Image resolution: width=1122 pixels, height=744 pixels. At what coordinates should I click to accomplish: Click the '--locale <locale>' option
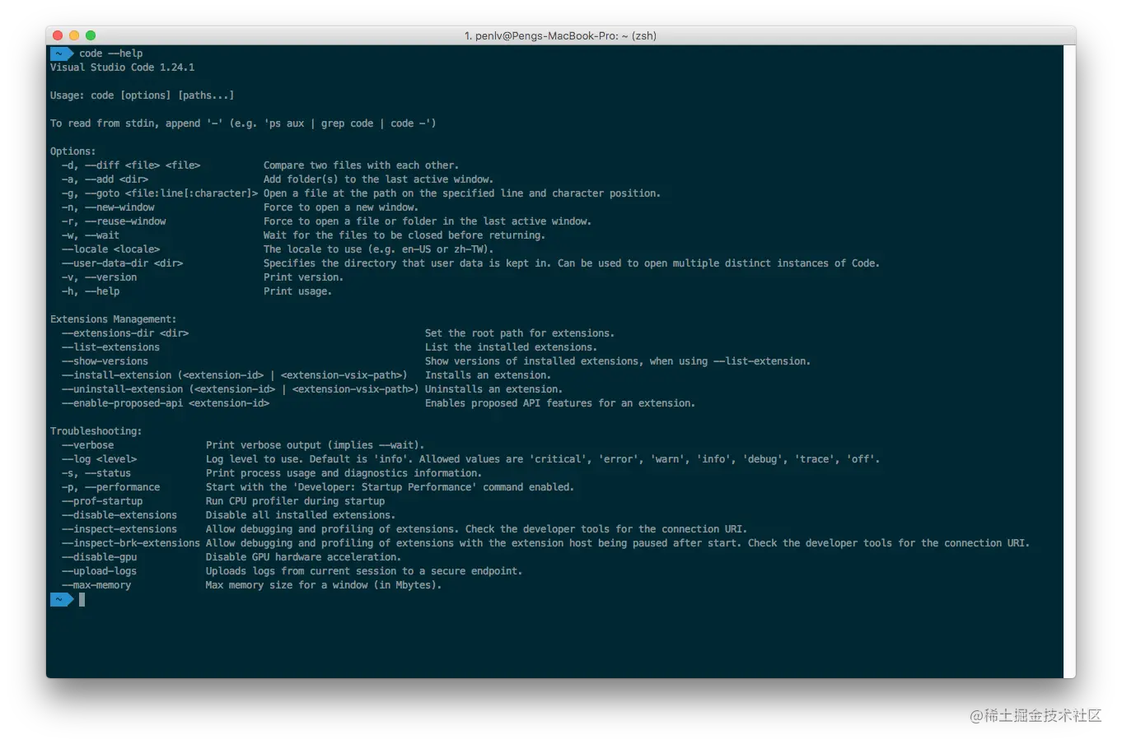111,249
